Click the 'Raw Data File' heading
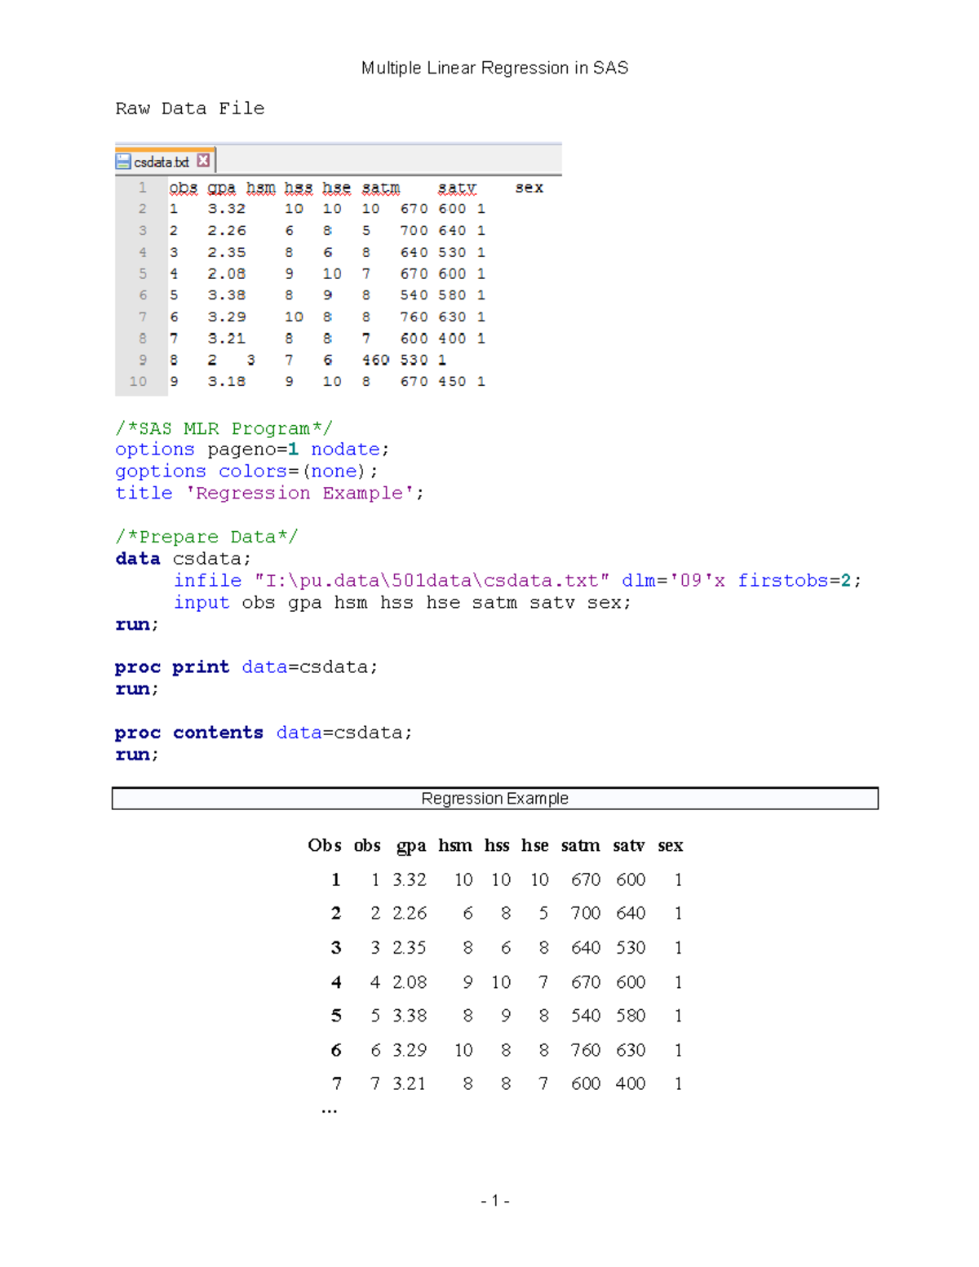The image size is (979, 1267). point(189,108)
